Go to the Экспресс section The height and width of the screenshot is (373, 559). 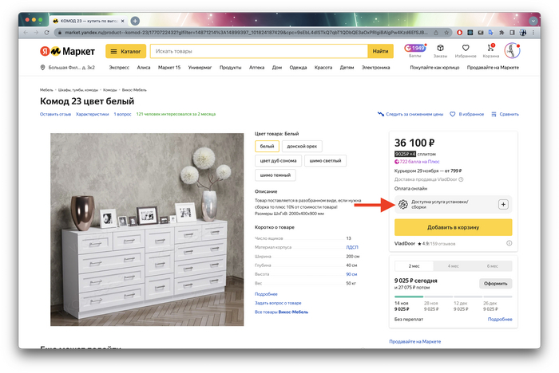pos(119,67)
